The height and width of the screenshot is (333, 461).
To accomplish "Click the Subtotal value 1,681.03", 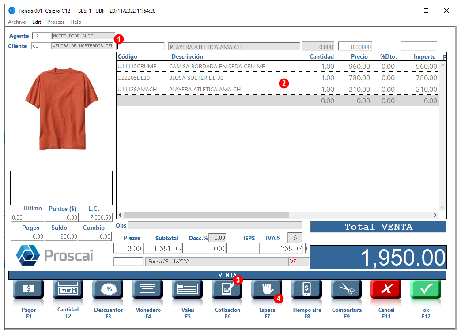I will (163, 248).
